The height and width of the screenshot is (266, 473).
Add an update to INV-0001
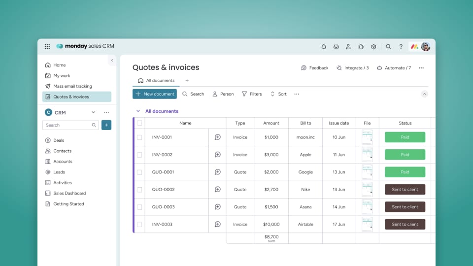click(x=217, y=137)
